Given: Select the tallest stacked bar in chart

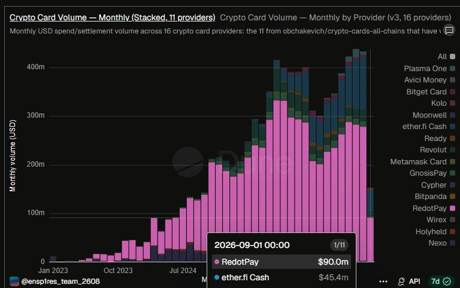Looking at the screenshot, I should tap(356, 155).
